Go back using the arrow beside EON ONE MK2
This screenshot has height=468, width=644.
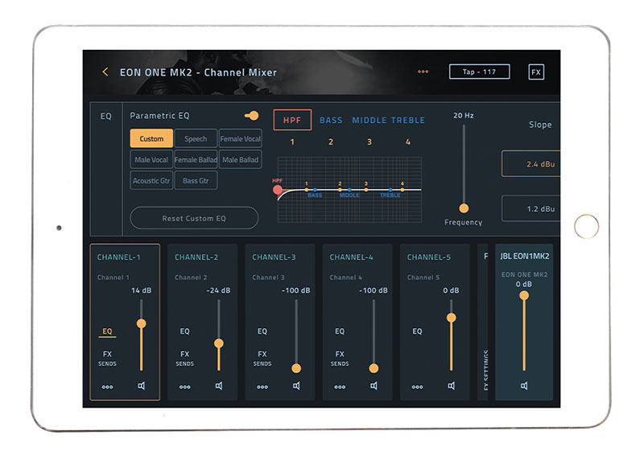click(x=105, y=72)
